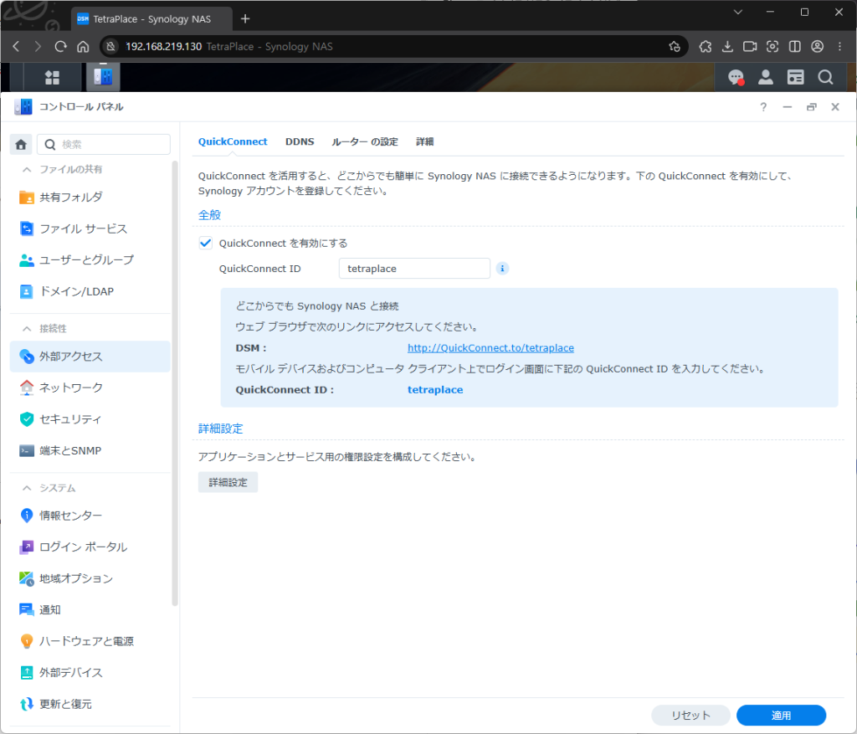Open ネットワーク settings
Screen dimensions: 857x734
click(x=90, y=388)
